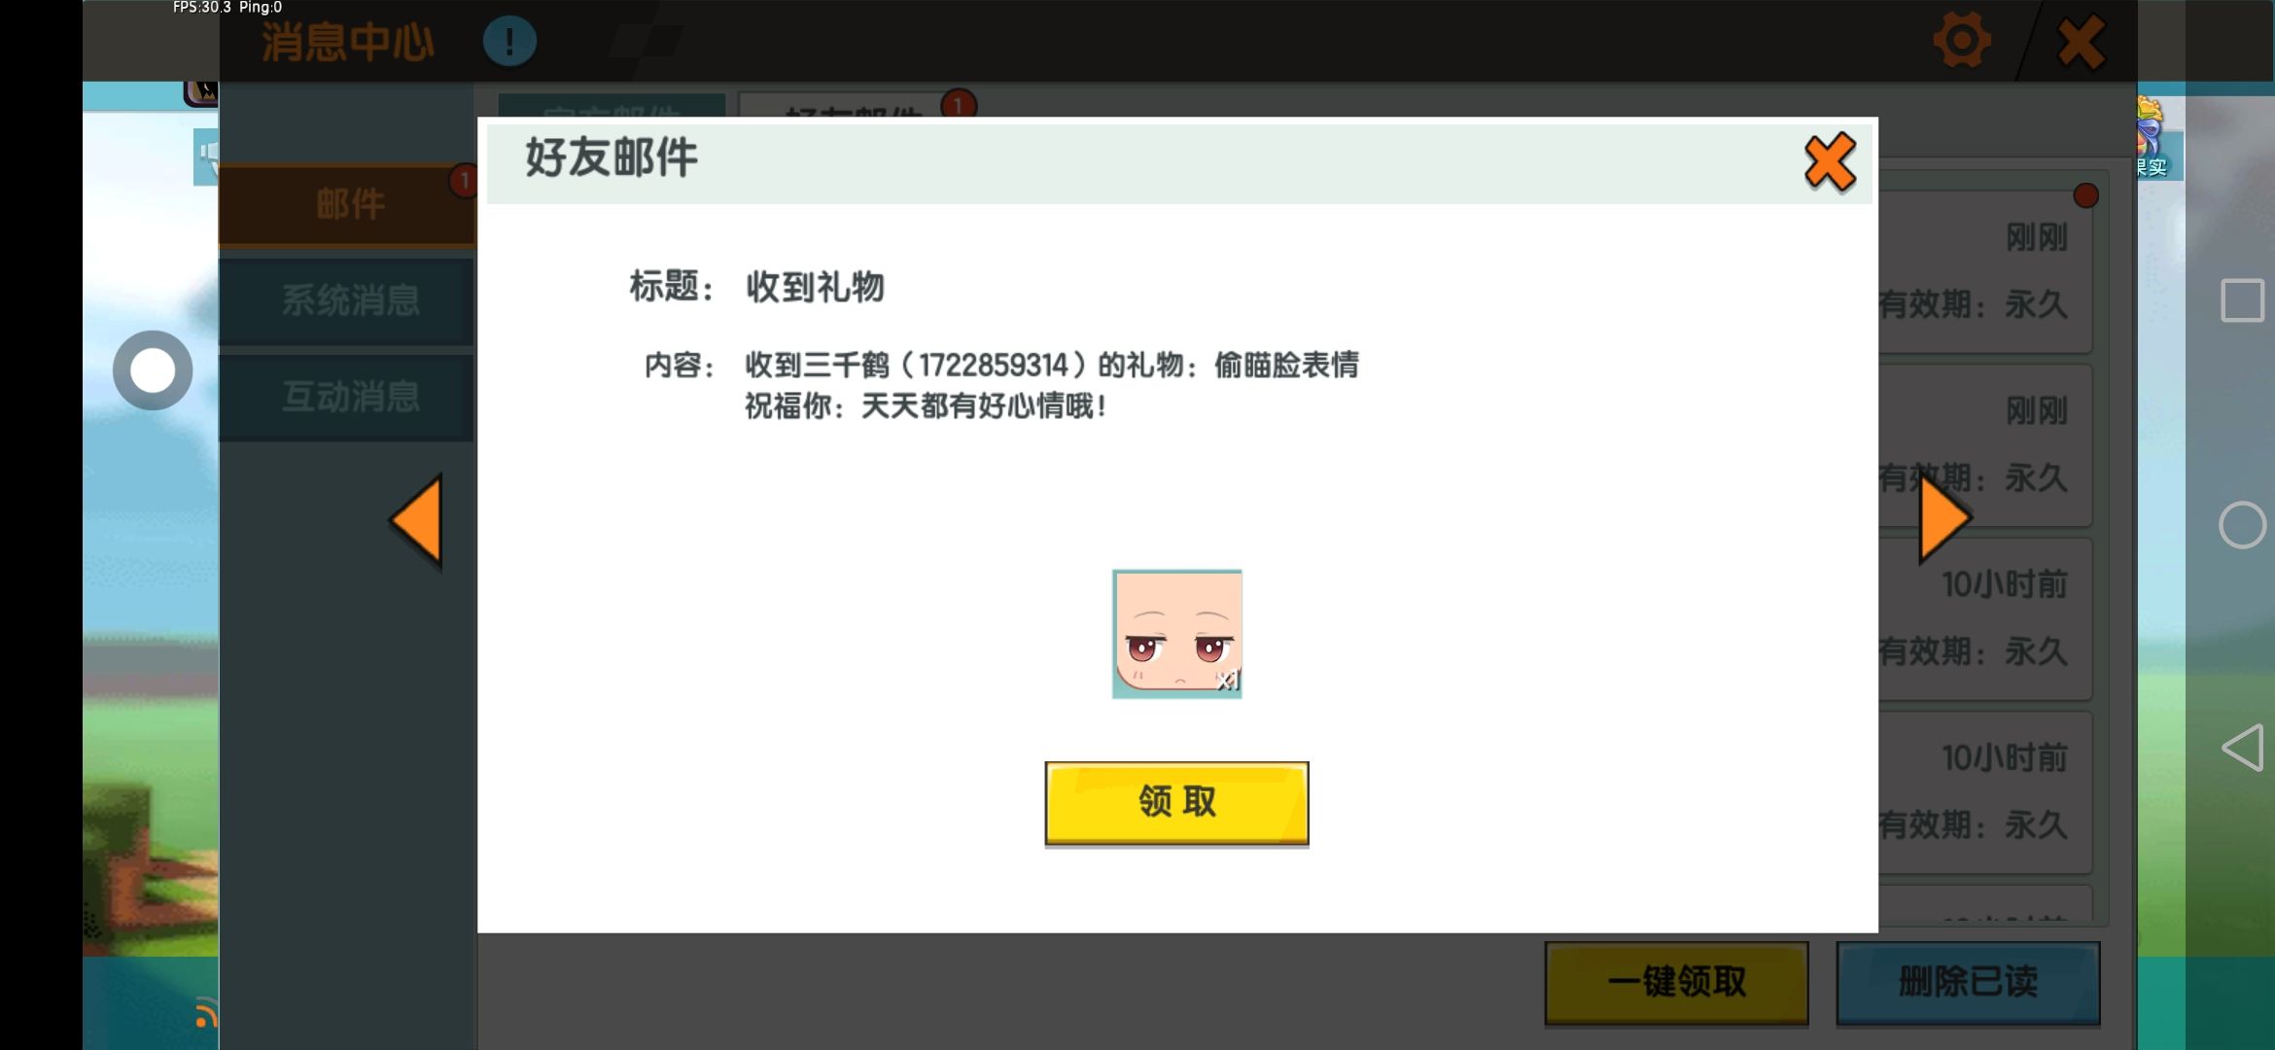Open settings gear in message center
This screenshot has width=2275, height=1050.
pyautogui.click(x=1961, y=41)
